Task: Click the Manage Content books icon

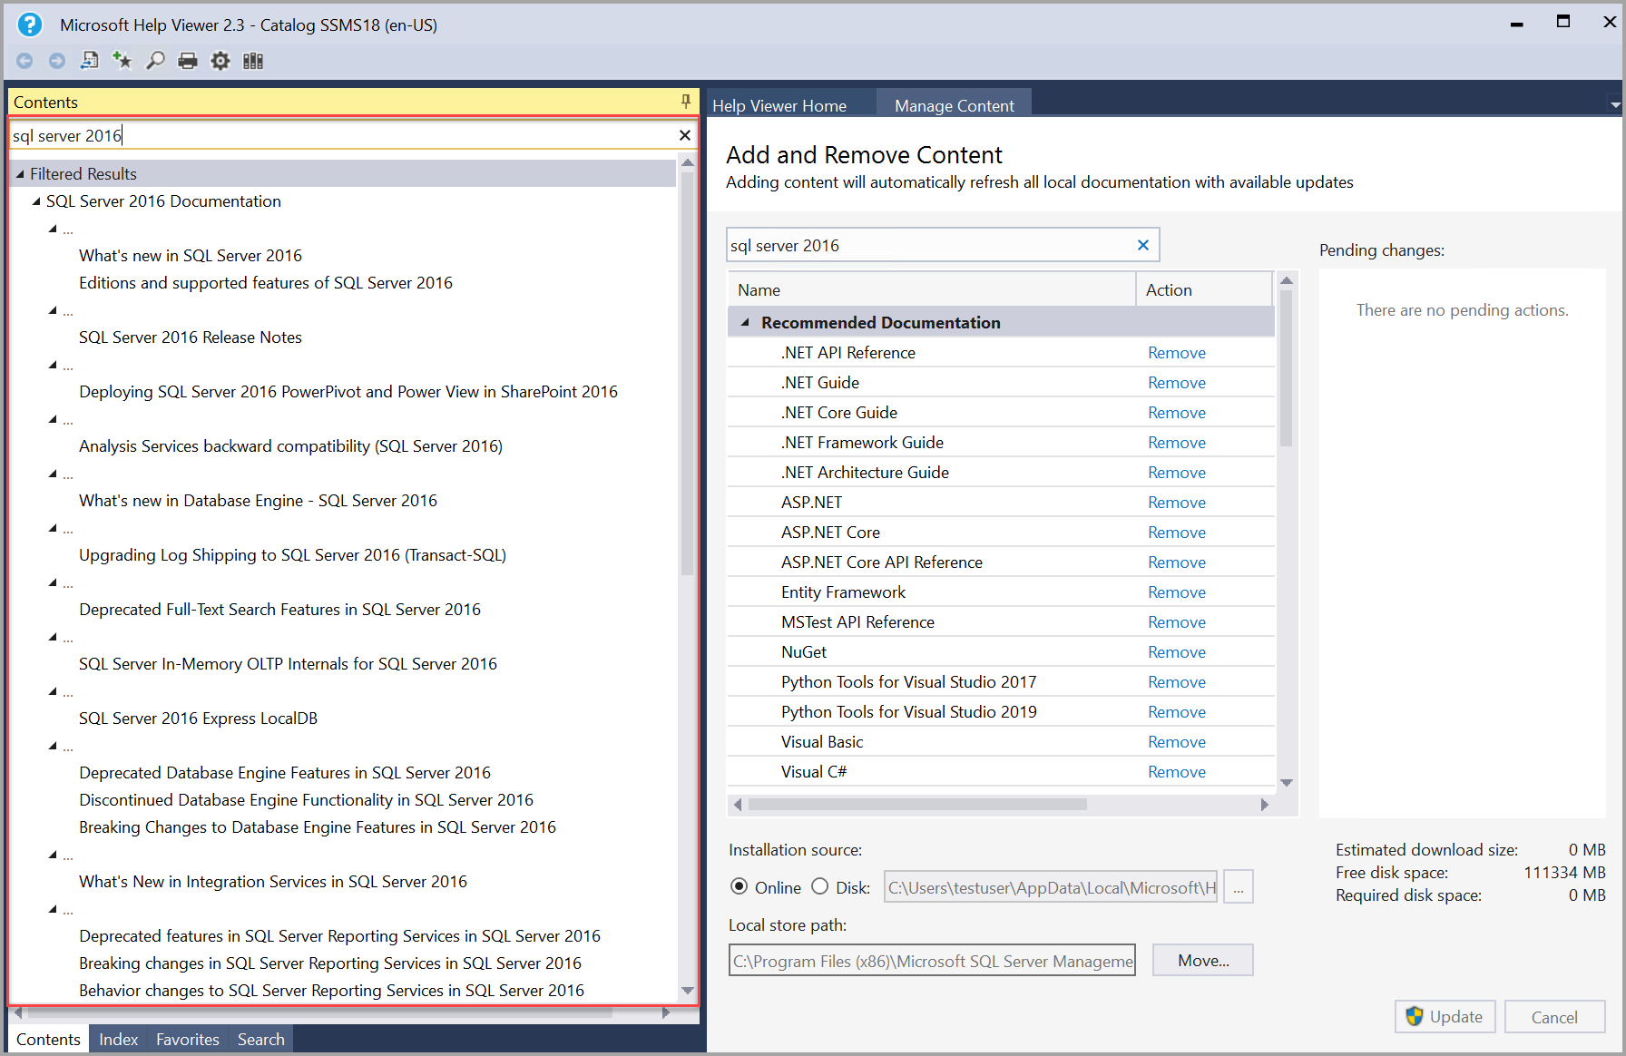Action: click(253, 60)
